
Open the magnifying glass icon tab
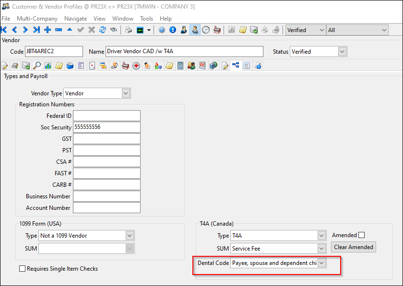click(37, 66)
